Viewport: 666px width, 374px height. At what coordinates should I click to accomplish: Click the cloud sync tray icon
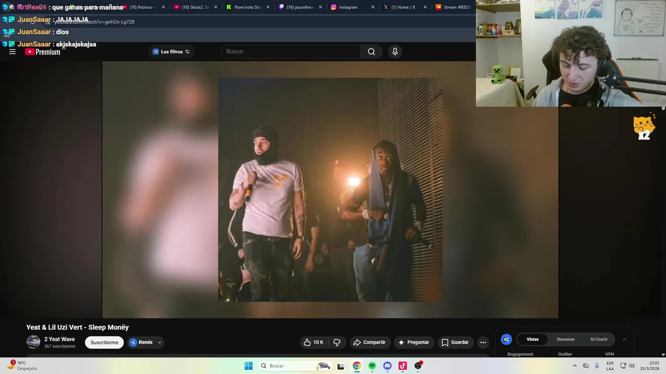pos(586,366)
